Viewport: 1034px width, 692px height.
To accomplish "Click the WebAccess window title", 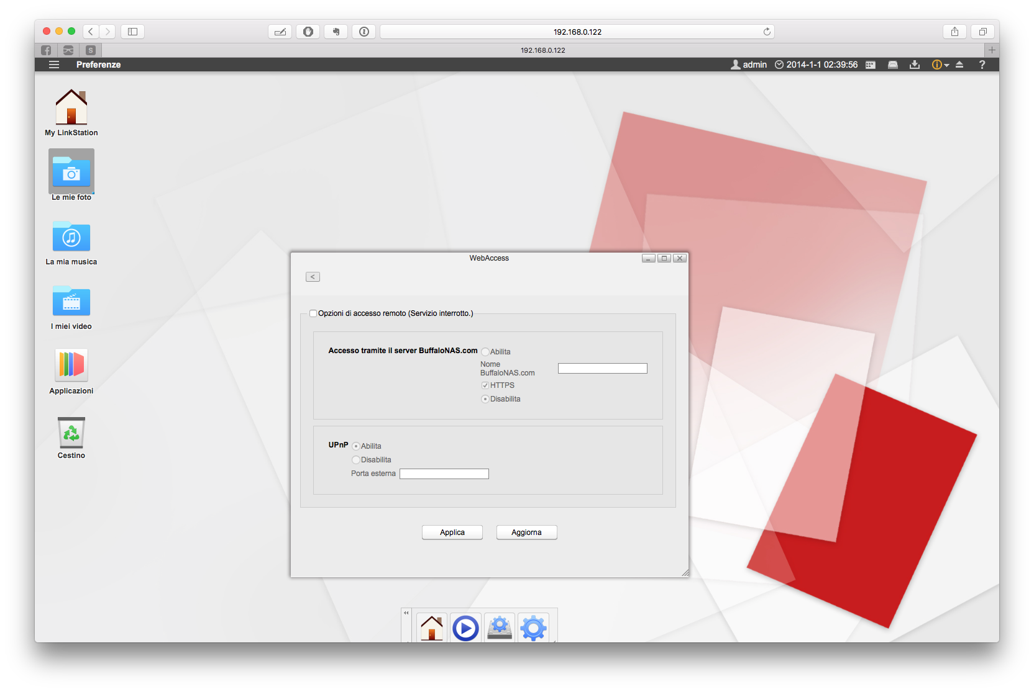I will click(489, 258).
